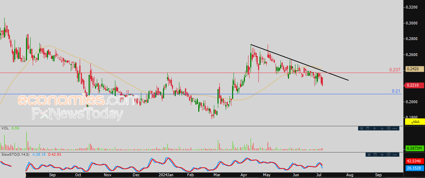Open more options for SlowSTO panel
Viewport: 425px width, 178px height.
point(395,155)
